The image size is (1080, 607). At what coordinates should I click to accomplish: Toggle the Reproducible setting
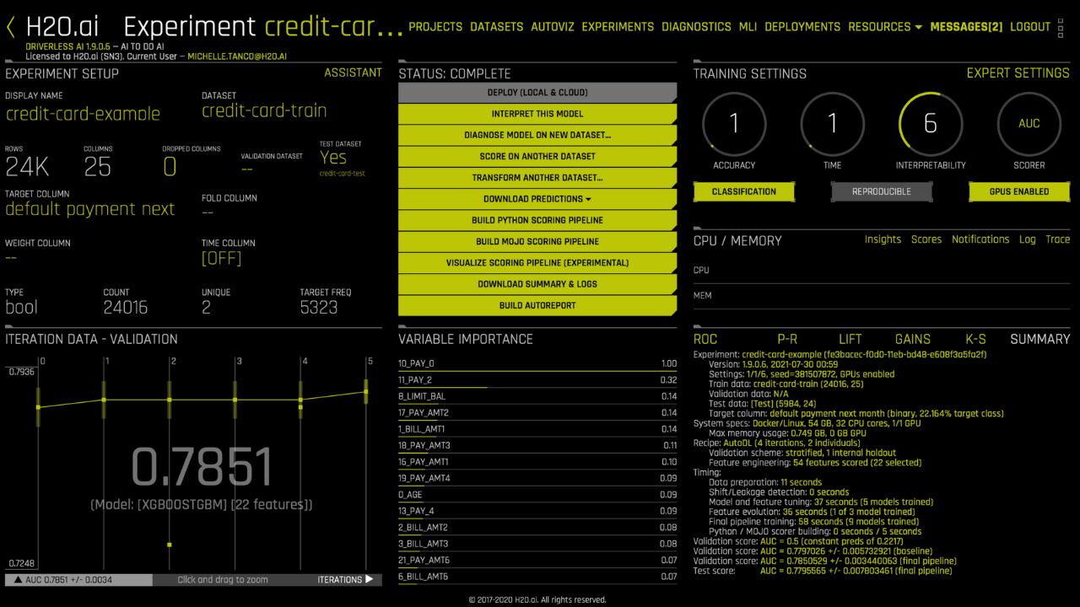882,191
